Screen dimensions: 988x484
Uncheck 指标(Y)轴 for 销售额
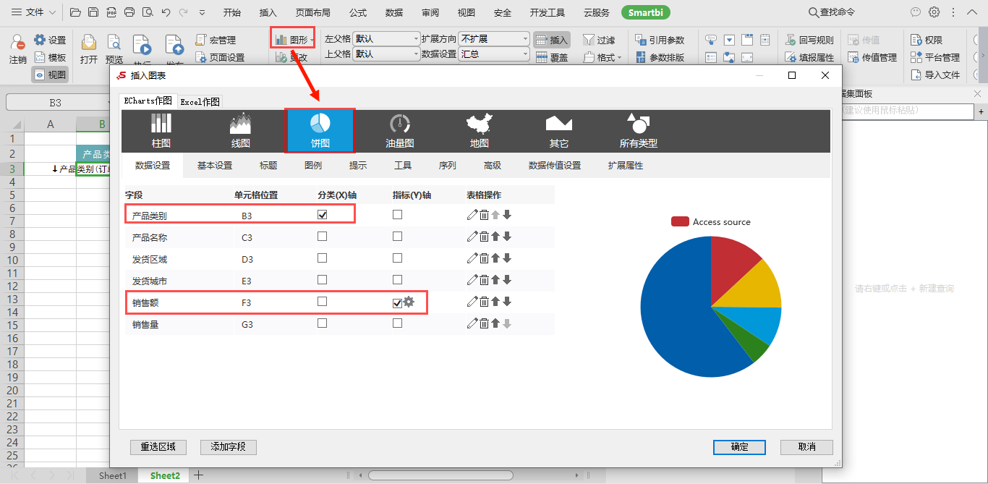click(397, 303)
